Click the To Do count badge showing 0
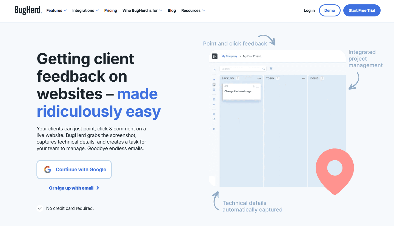Screen dimensions: 394x226 pos(278,78)
